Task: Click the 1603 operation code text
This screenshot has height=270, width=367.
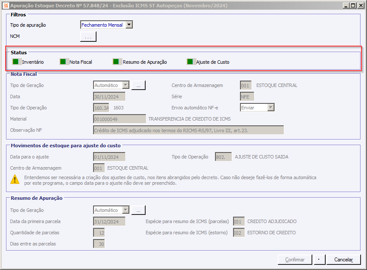Action: point(118,108)
